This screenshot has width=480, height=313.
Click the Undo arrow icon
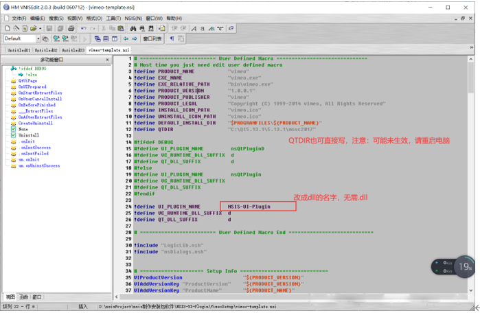[84, 28]
